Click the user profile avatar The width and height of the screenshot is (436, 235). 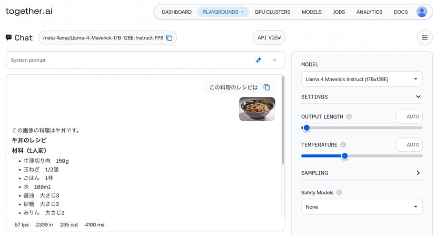click(422, 12)
